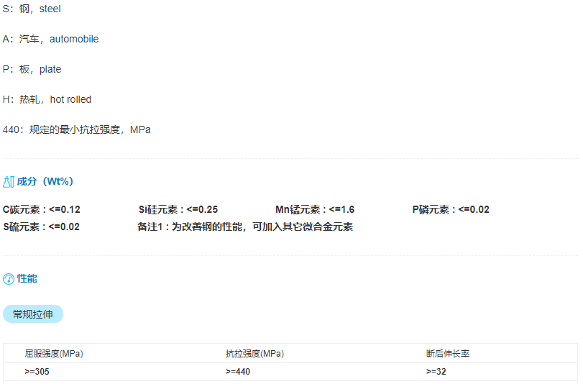Click the '>=440' tensile strength cell
583x384 pixels.
click(238, 371)
